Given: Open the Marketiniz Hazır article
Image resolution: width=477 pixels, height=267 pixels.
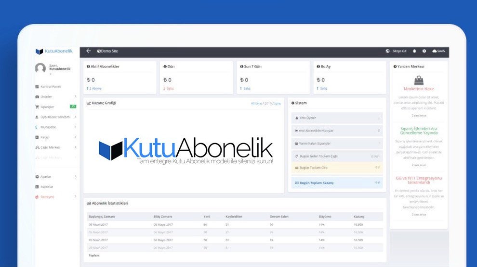Looking at the screenshot, I should (419, 89).
